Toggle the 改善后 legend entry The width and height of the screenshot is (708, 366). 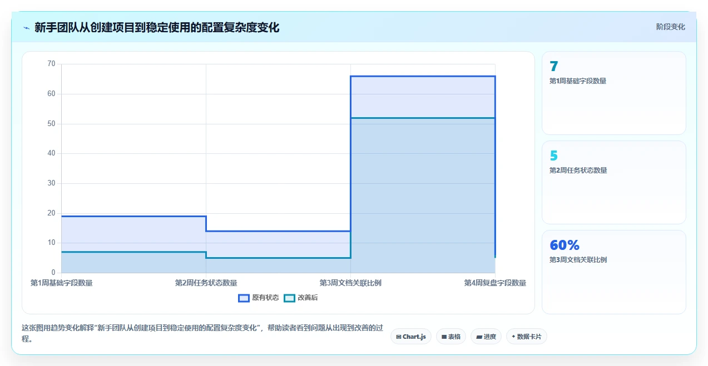[301, 298]
